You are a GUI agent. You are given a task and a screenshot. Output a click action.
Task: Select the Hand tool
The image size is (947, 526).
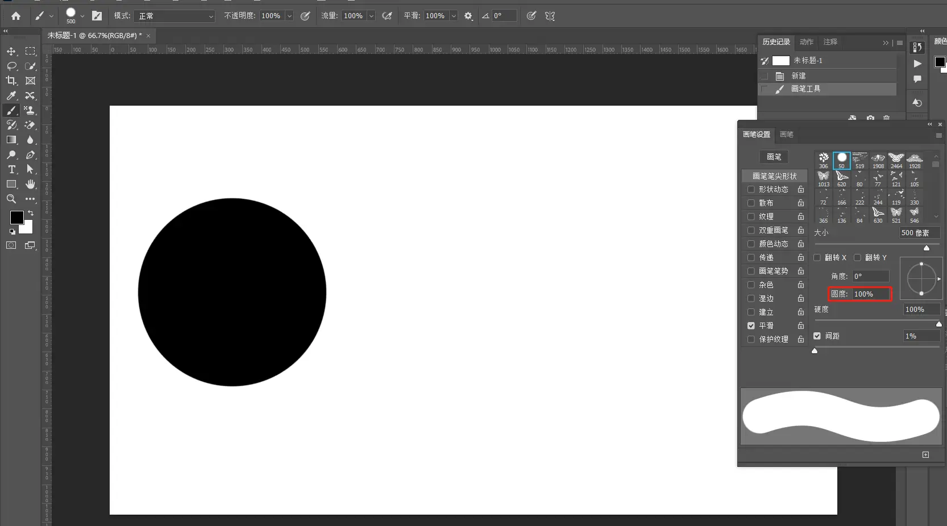[x=30, y=184]
